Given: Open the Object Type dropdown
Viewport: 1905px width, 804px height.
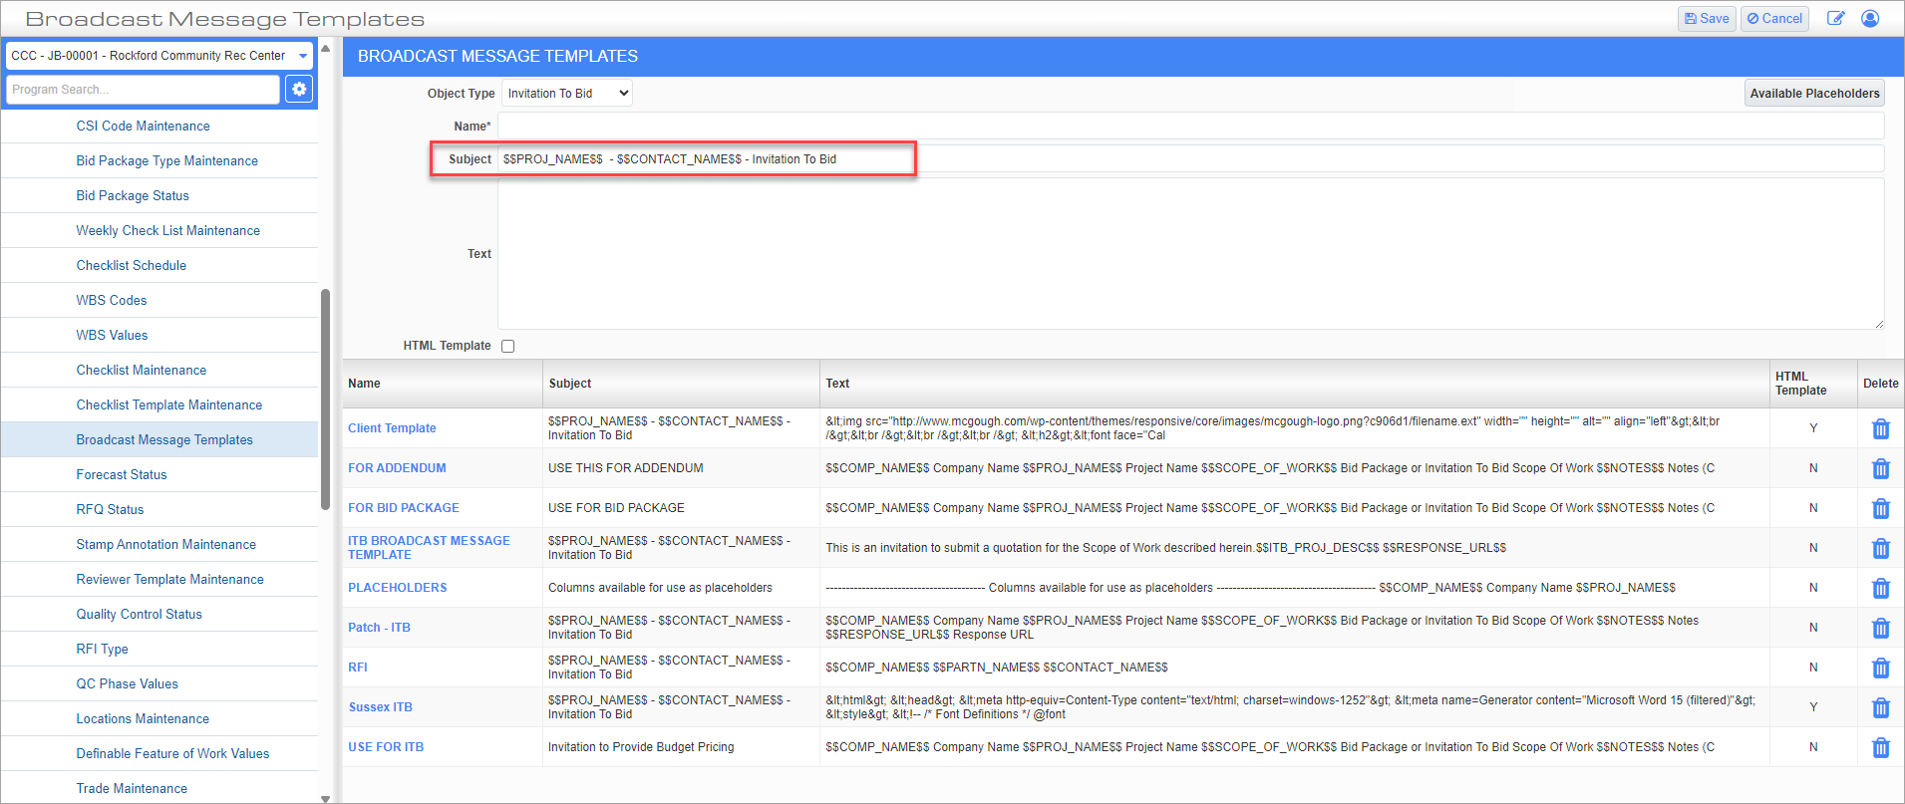Looking at the screenshot, I should click(567, 93).
